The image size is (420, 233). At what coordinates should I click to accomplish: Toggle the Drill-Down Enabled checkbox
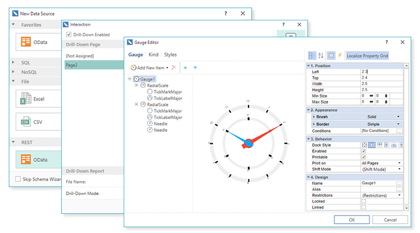click(x=69, y=35)
